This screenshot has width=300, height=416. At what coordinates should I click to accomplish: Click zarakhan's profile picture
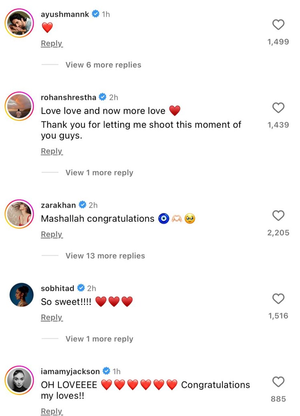(x=19, y=214)
